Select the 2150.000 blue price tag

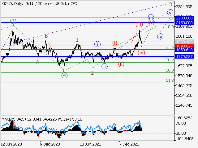184,23
